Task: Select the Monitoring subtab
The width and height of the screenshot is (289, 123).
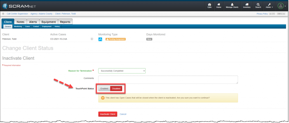Action: click(18, 27)
